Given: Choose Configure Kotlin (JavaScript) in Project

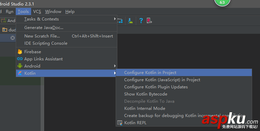Looking at the screenshot, I should (184, 80).
